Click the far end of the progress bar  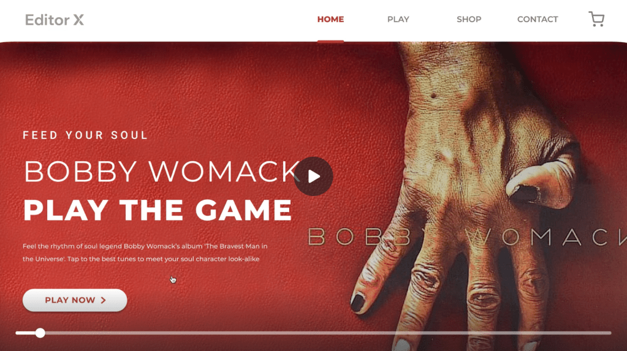[x=609, y=333]
